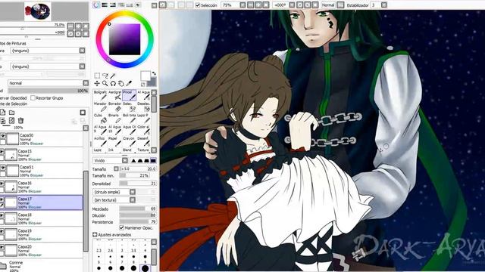The height and width of the screenshot is (272, 485).
Task: Show the HSV sliders panel icon
Action: [113, 5]
